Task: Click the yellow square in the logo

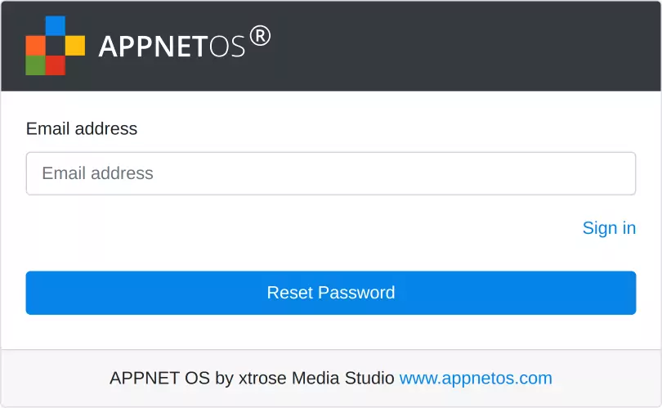Action: pyautogui.click(x=74, y=45)
